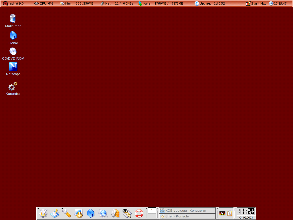Open the KDE K menu
Viewport: 293px width, 220px height.
point(43,213)
